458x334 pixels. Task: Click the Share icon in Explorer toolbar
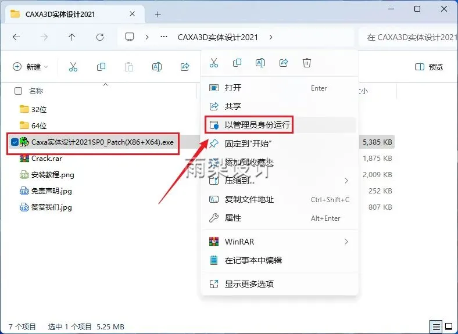(185, 67)
